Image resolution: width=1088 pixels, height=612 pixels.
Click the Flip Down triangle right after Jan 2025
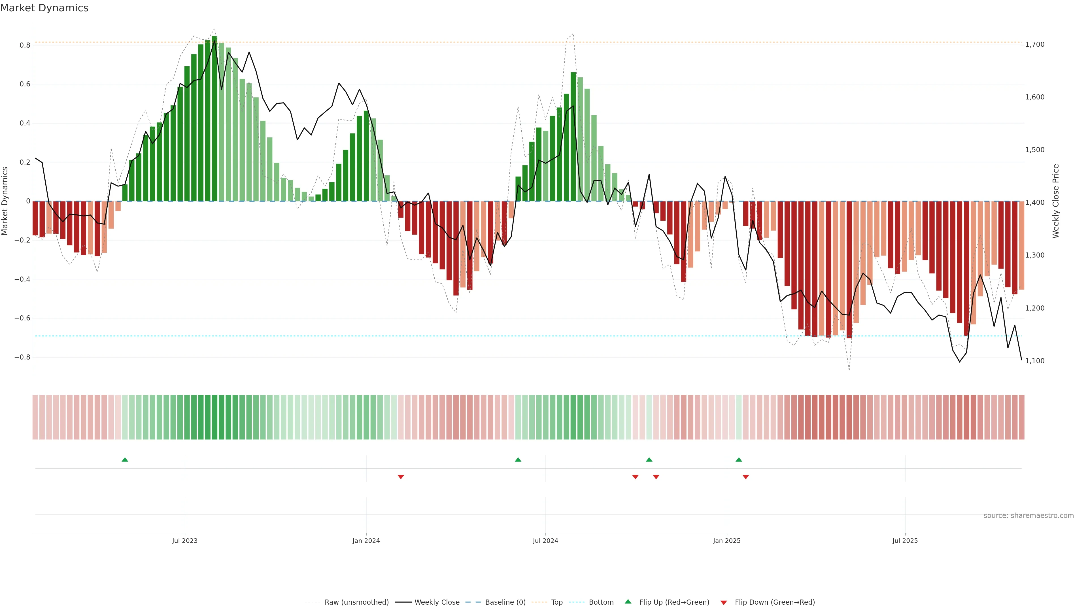(x=745, y=477)
